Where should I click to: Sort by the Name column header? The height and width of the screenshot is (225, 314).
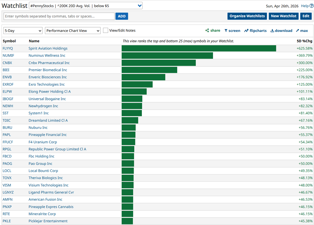coord(34,41)
